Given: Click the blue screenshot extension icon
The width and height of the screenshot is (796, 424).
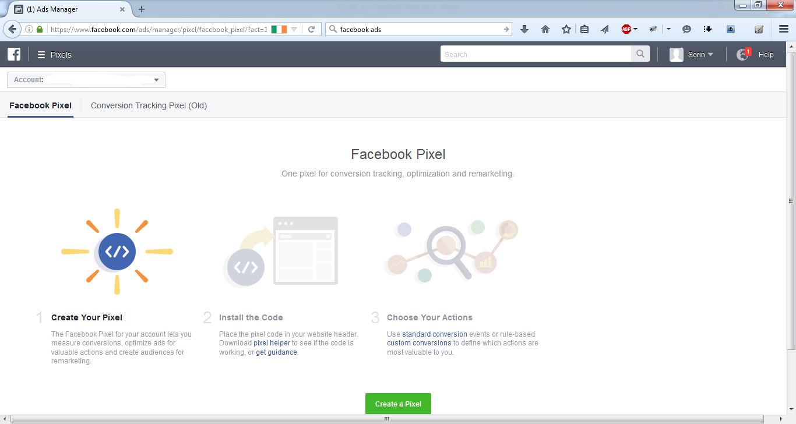Looking at the screenshot, I should (x=731, y=29).
